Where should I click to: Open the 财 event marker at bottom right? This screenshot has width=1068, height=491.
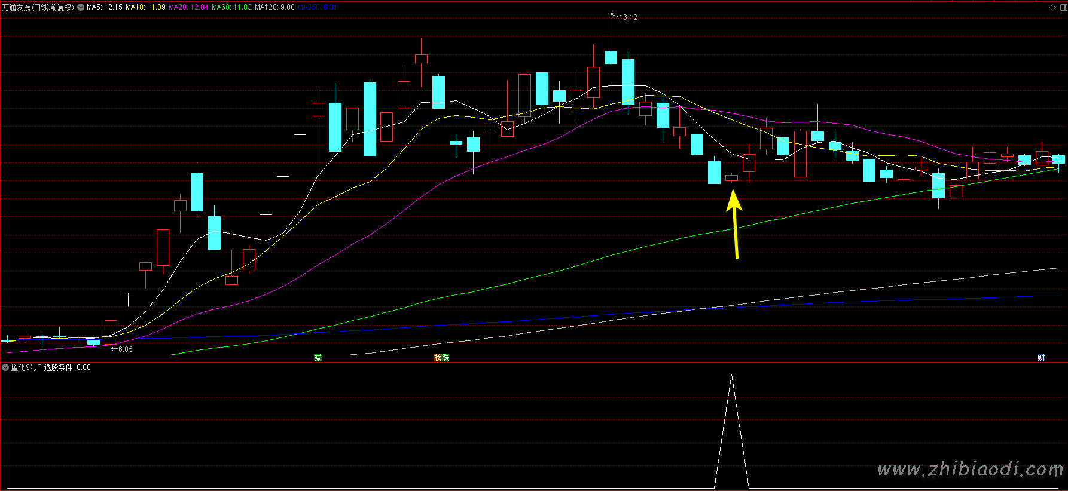[x=1041, y=357]
